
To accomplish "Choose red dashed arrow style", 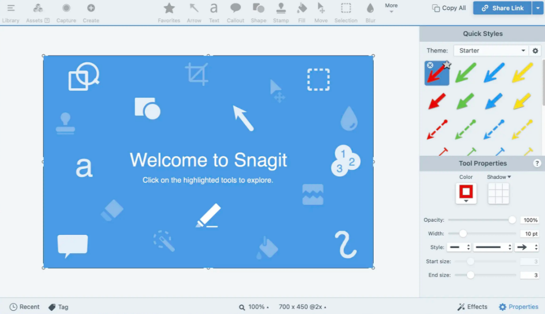I will [x=437, y=129].
